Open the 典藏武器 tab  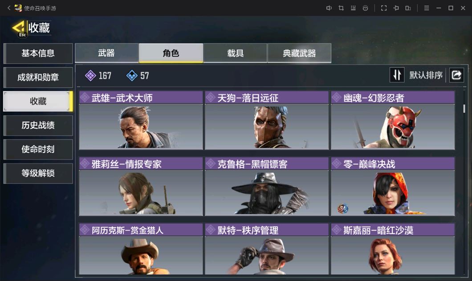pyautogui.click(x=299, y=53)
